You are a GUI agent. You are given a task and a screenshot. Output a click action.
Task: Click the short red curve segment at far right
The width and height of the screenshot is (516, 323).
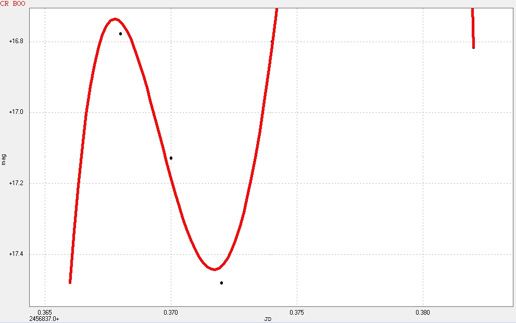pos(473,26)
